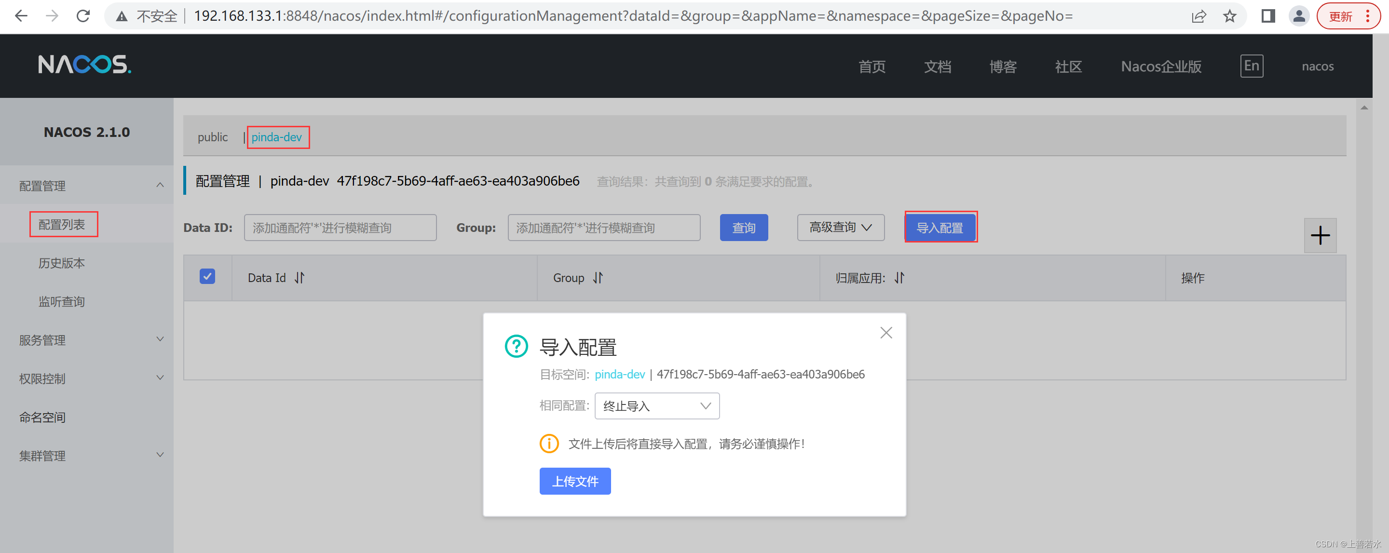Click the browser address bar URL

pyautogui.click(x=633, y=16)
